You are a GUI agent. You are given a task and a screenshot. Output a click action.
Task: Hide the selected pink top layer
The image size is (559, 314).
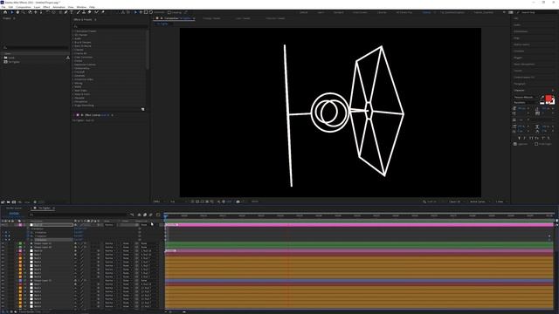[3, 225]
